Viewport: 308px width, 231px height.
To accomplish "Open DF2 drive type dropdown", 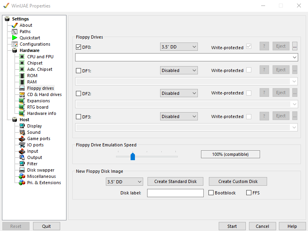I will coord(179,93).
